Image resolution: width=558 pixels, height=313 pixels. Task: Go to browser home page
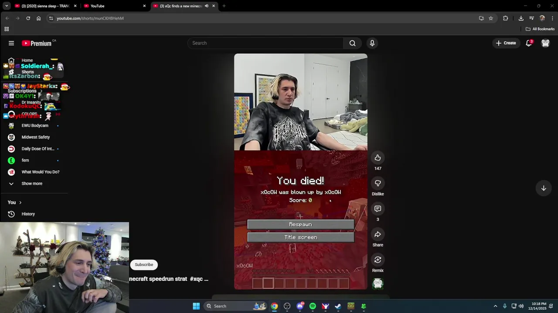(x=38, y=18)
